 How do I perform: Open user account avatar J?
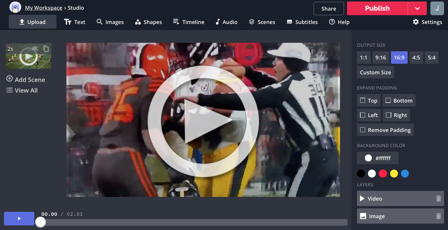437,8
